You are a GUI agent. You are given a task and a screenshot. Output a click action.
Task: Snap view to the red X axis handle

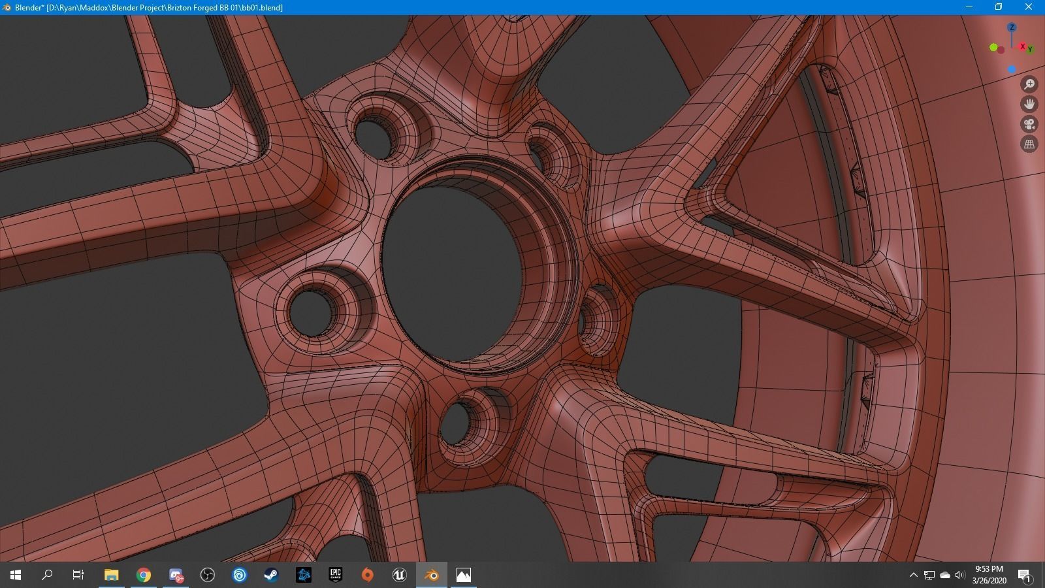1022,46
